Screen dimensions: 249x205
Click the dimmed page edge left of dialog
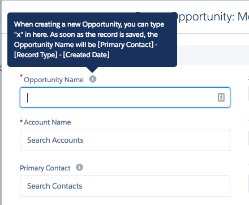tap(1, 103)
